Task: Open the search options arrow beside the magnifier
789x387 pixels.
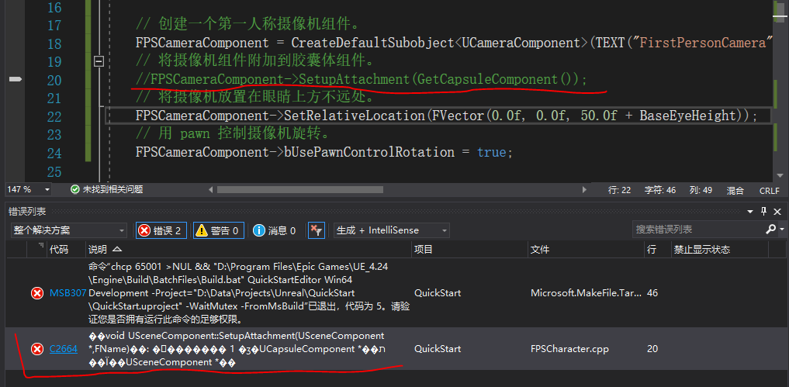Action: point(783,230)
